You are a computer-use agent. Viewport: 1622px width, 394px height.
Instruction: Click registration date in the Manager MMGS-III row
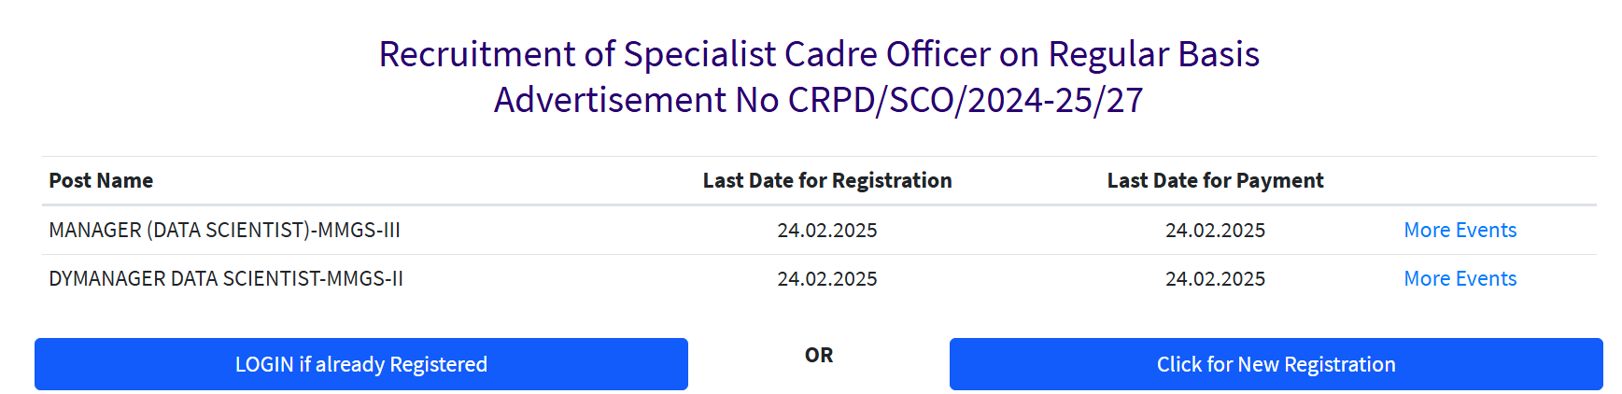(826, 230)
